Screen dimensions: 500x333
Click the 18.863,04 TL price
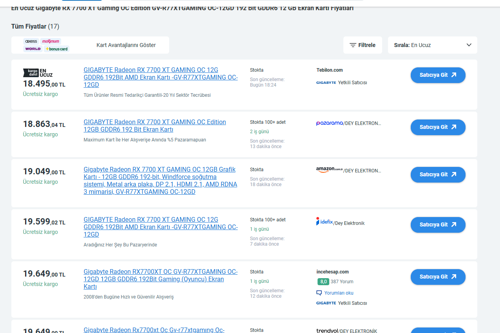point(44,124)
